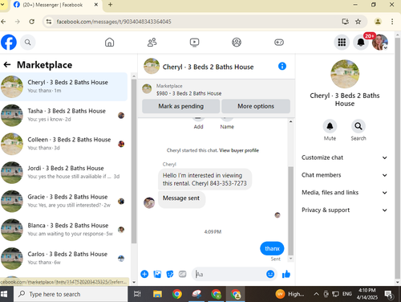Viewport: 401px width, 302px height.
Task: Bookmark this tab with star icon
Action: 358,22
